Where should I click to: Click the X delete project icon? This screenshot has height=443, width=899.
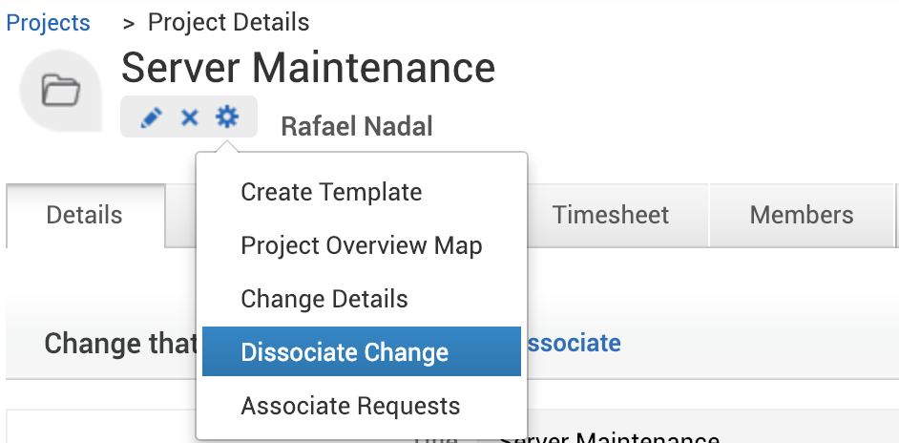189,117
